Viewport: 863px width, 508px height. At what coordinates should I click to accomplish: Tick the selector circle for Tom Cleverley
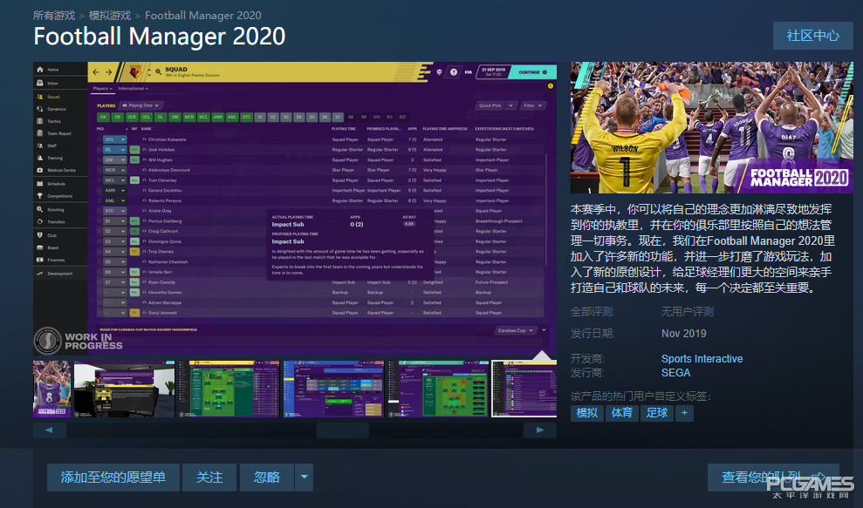(99, 180)
